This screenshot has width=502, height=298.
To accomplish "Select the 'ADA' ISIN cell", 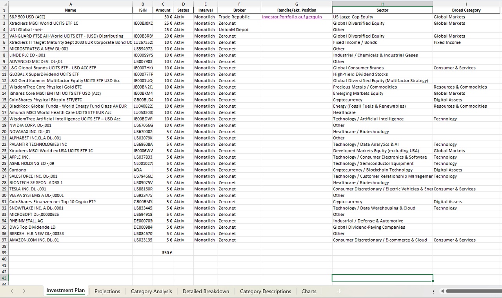I will point(143,170).
